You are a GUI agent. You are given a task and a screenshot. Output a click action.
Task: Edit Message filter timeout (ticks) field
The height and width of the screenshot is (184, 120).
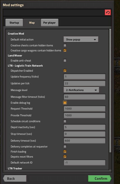click(84, 97)
